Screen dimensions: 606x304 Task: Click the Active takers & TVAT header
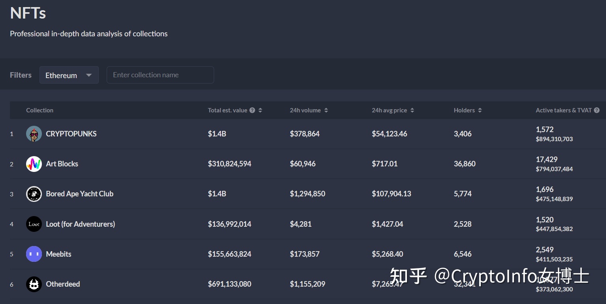(x=563, y=110)
